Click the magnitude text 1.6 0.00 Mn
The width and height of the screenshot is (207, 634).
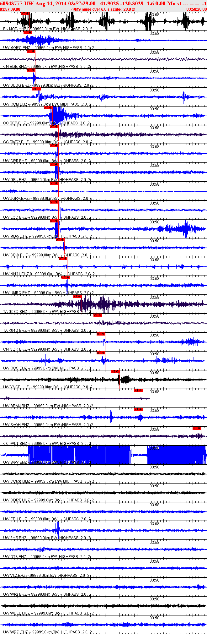tap(161, 3)
